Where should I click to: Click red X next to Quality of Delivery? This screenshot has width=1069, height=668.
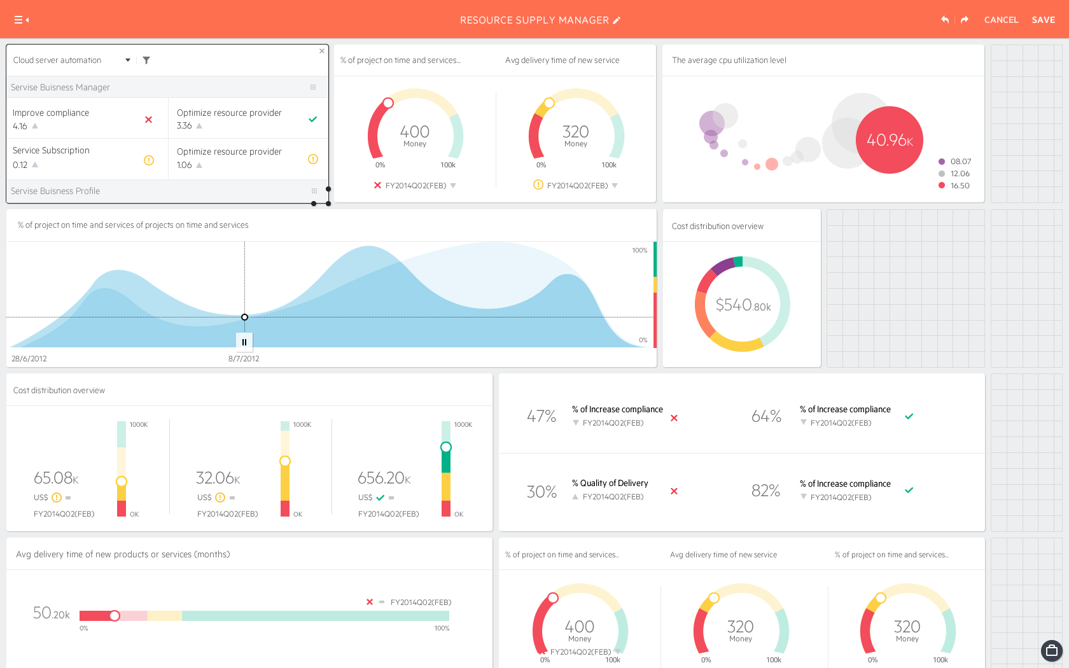click(674, 491)
